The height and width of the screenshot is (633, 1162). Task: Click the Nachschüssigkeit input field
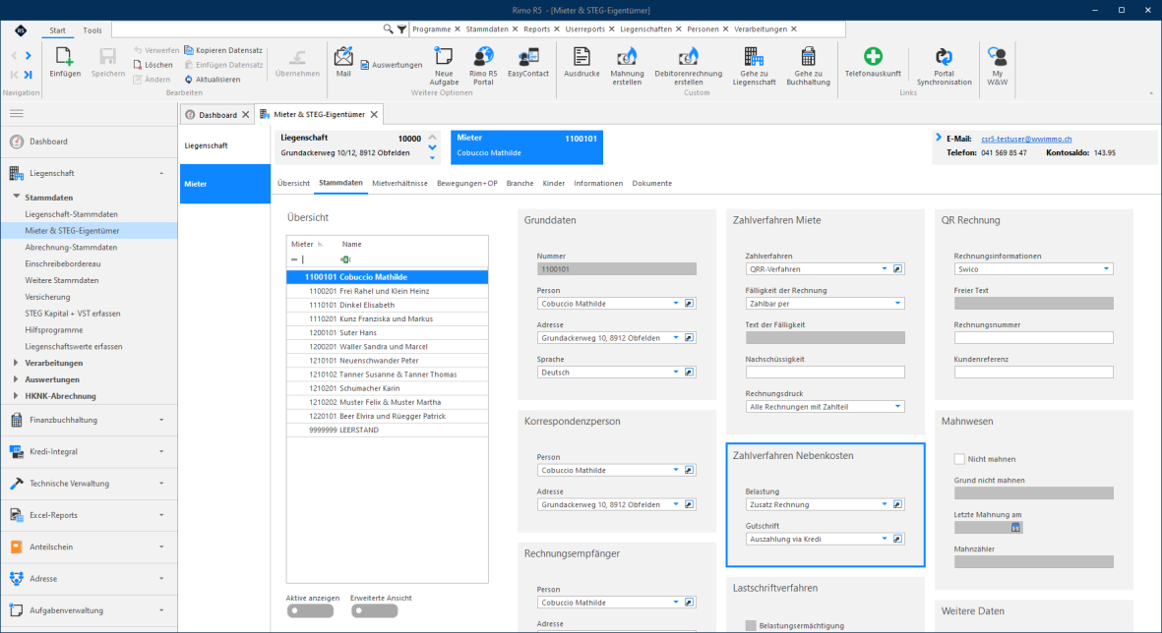click(x=825, y=373)
